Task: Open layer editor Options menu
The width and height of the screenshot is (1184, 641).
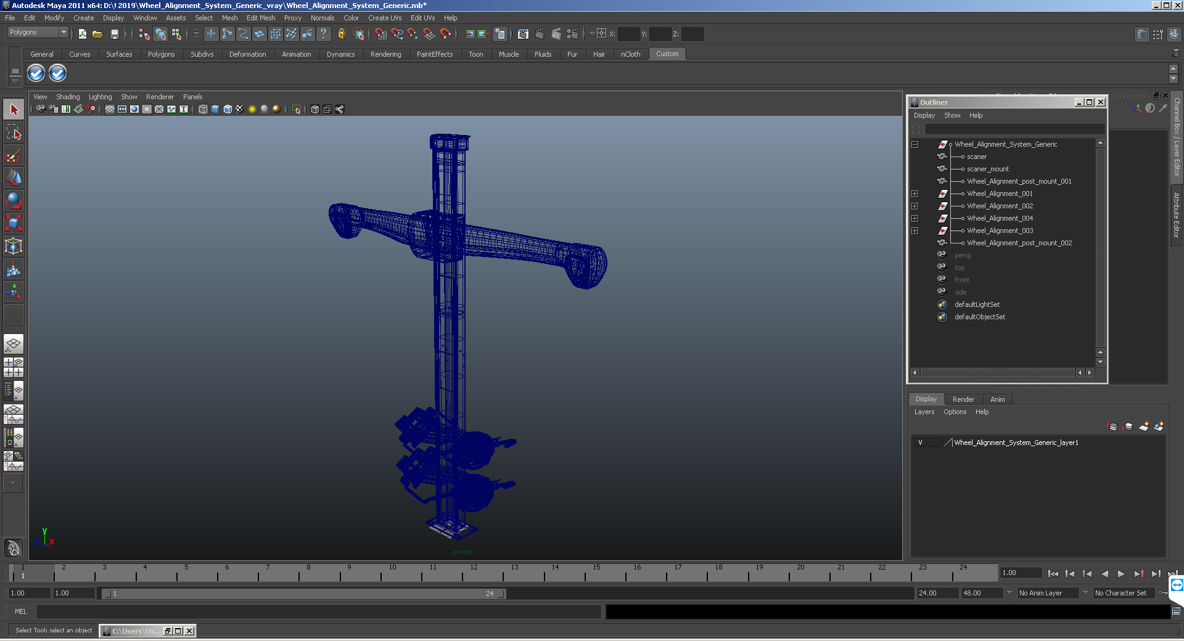Action: (x=955, y=412)
